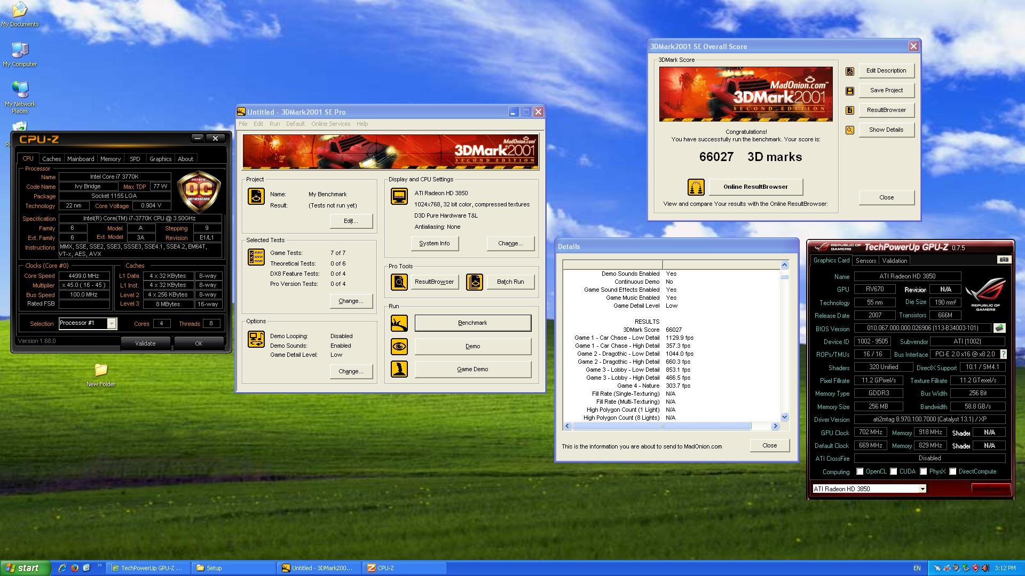Click the Show Details magnifier icon
The image size is (1025, 576).
849,130
